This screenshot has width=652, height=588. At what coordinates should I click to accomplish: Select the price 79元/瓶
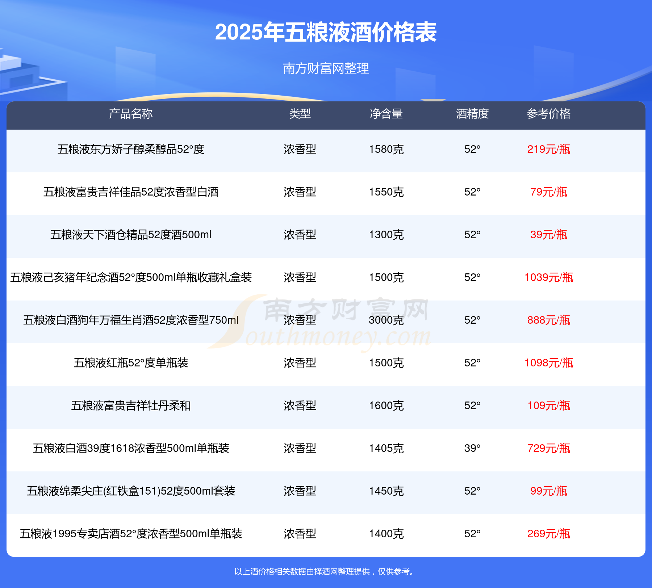pyautogui.click(x=549, y=192)
